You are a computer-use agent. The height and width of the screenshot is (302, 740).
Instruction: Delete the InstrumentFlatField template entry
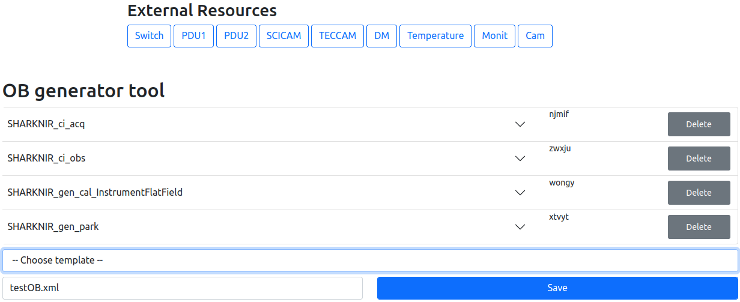tap(699, 193)
